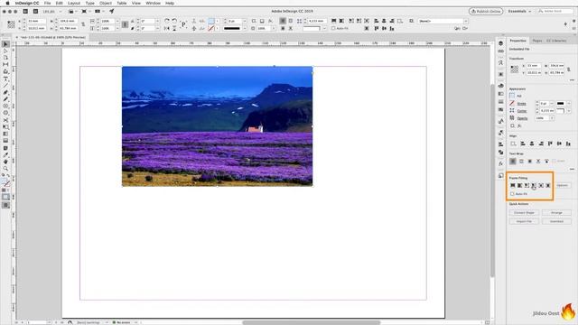The height and width of the screenshot is (325, 578).
Task: Select the Hand tool
Action: tap(5, 162)
